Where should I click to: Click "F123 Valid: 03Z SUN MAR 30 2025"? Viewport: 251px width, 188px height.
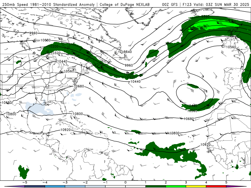tap(216, 4)
